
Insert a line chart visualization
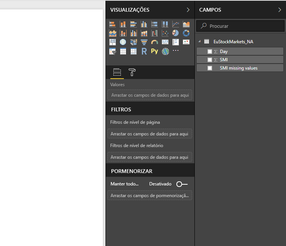pos(176,24)
